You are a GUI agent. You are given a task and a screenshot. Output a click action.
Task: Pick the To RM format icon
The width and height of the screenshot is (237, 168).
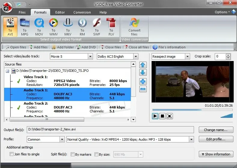pyautogui.click(x=82, y=27)
